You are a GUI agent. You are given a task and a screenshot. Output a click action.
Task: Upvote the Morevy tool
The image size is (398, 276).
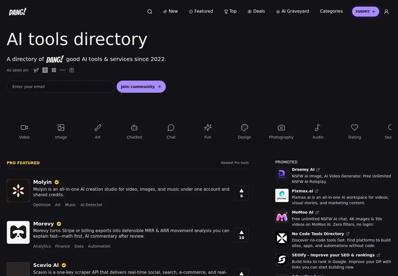pyautogui.click(x=242, y=235)
